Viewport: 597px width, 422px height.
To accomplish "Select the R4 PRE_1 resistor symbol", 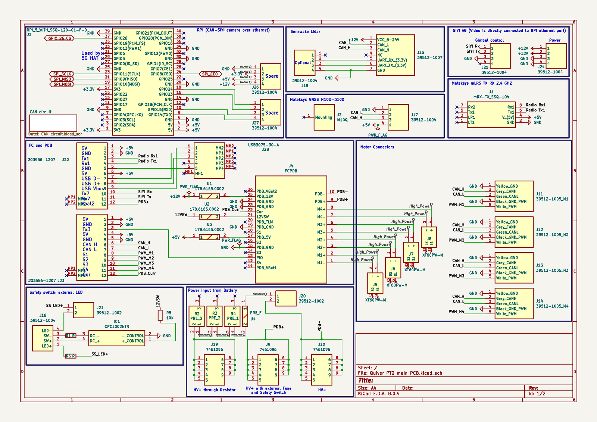I will pyautogui.click(x=232, y=316).
